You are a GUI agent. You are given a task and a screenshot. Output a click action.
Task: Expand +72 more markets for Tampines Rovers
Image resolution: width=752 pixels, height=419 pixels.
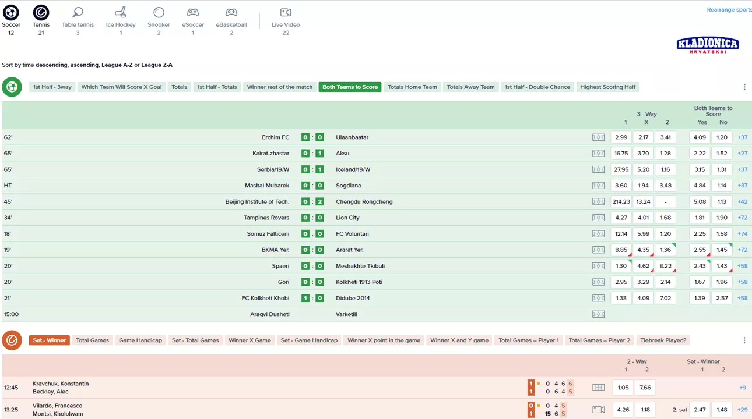pyautogui.click(x=743, y=218)
